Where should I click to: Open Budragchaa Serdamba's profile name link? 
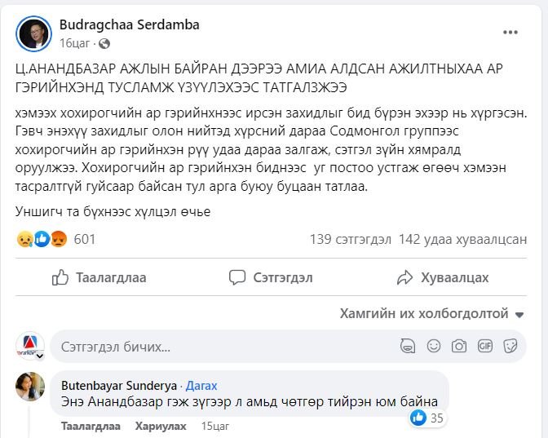point(129,24)
